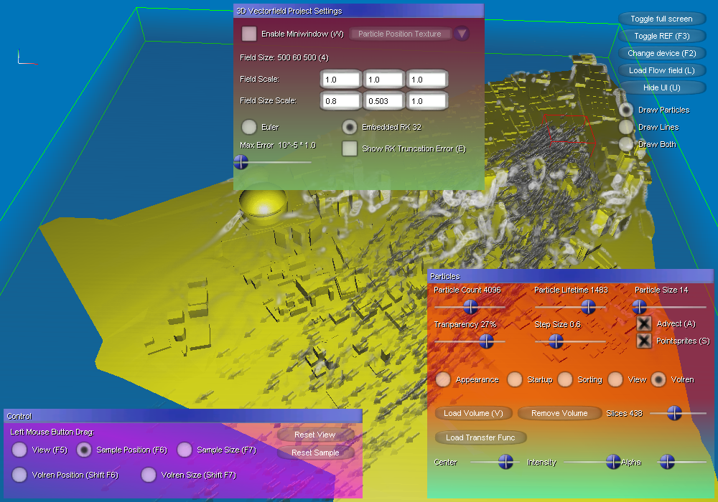Toggle Show RK Truncation Error checkbox
This screenshot has height=502, width=718.
tap(350, 148)
